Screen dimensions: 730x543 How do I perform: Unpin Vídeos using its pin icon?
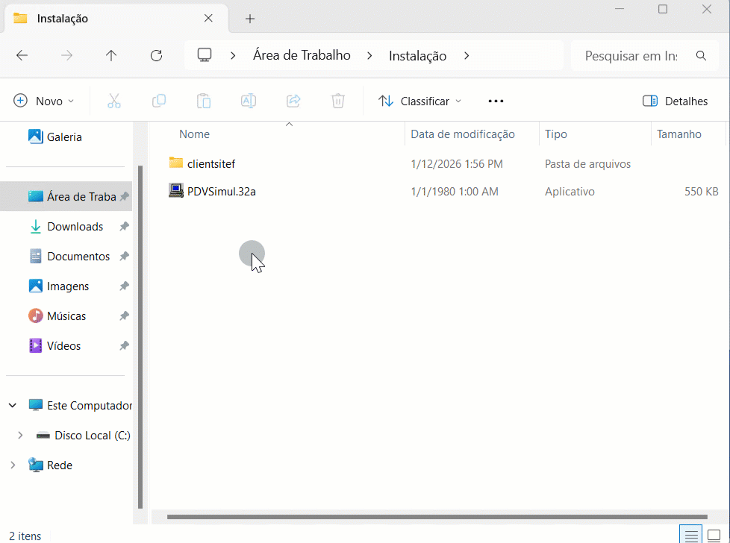point(124,345)
